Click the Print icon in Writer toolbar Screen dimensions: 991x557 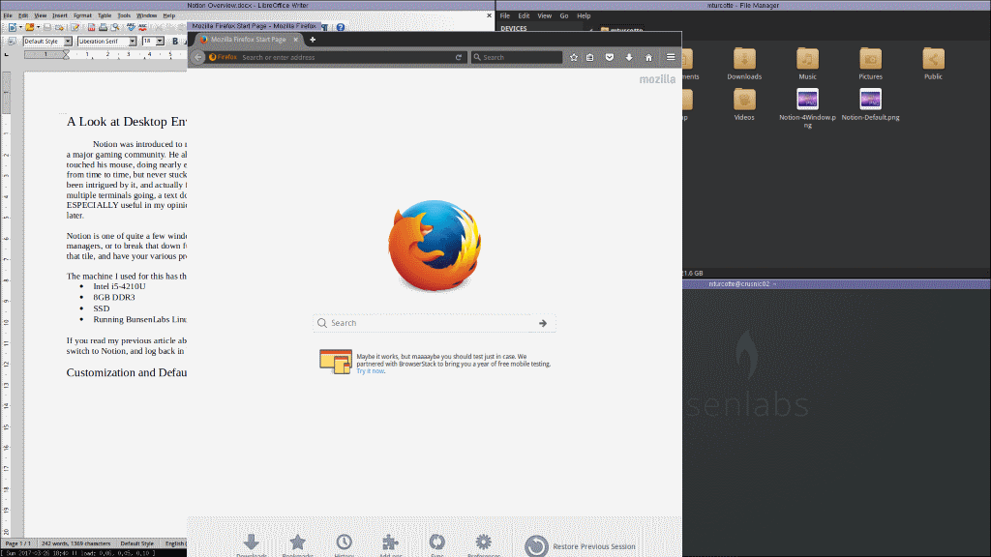[103, 27]
